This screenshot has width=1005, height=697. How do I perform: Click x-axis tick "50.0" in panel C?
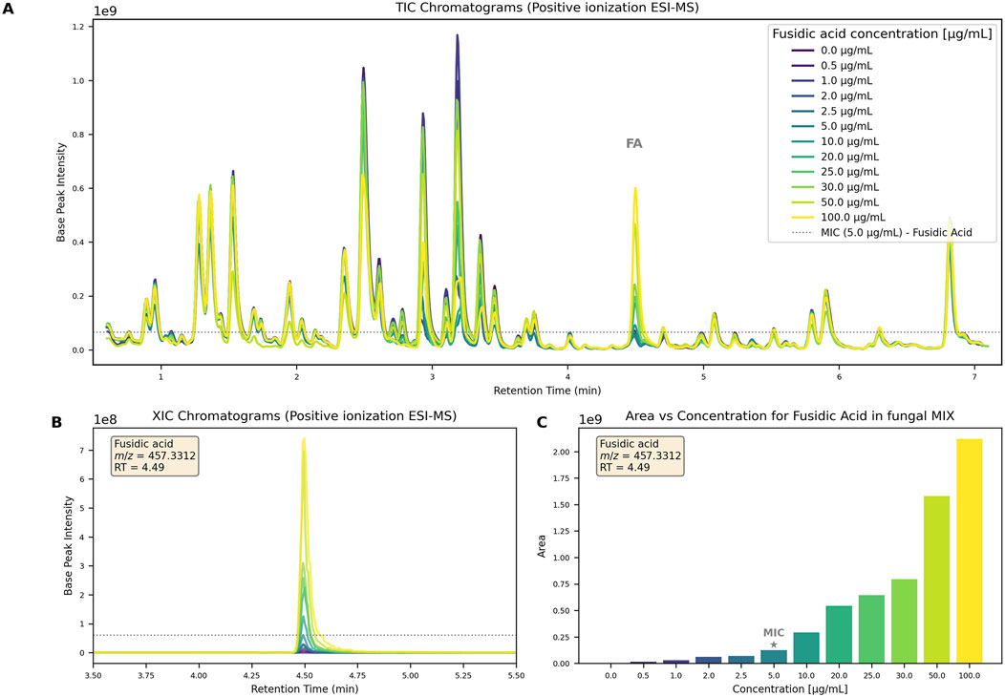click(936, 675)
